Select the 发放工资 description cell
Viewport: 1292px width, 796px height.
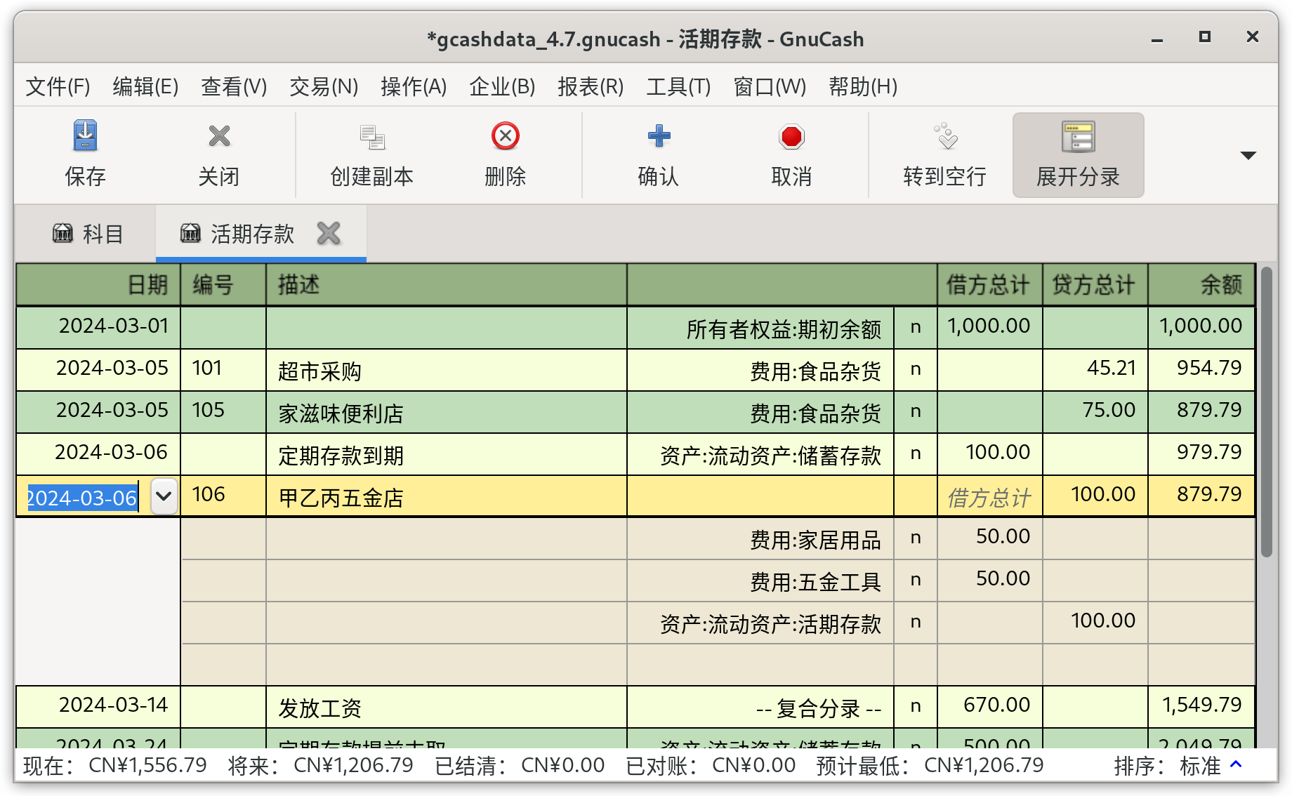[447, 708]
